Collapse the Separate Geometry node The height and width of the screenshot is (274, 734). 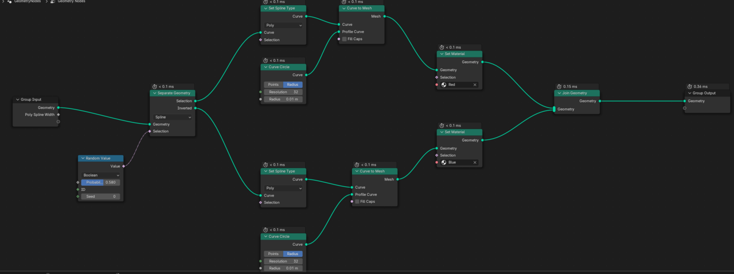(x=154, y=93)
